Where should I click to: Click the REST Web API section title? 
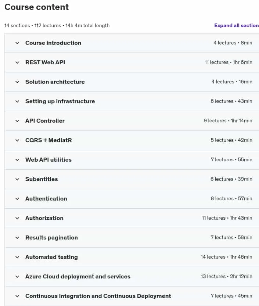click(45, 62)
